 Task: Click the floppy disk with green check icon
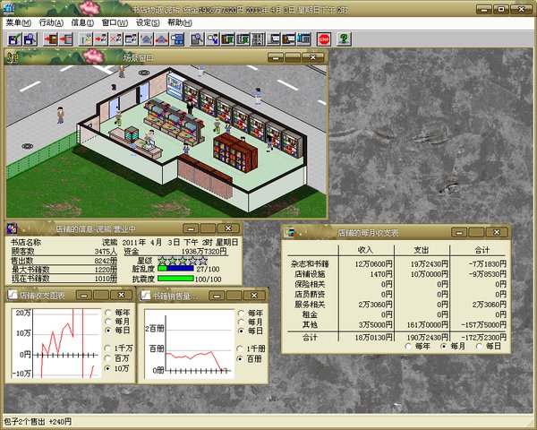click(14, 39)
